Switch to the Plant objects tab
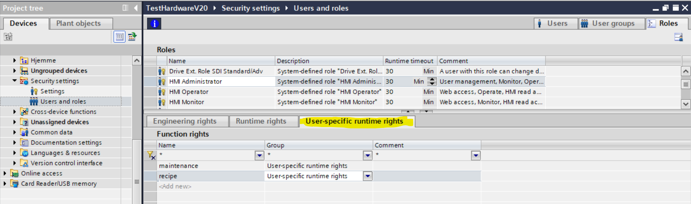 (x=78, y=23)
